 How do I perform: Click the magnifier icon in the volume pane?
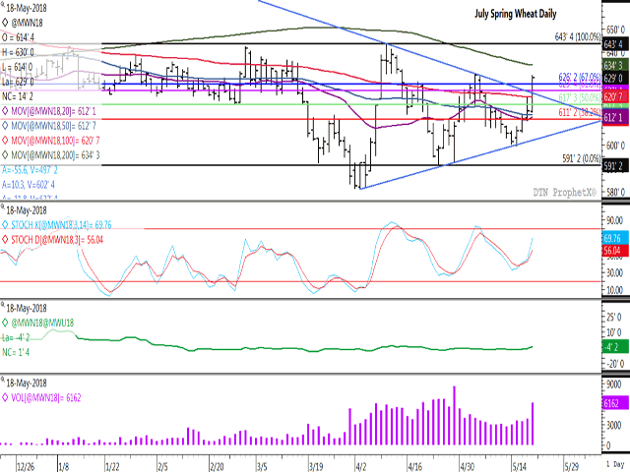tap(3, 380)
